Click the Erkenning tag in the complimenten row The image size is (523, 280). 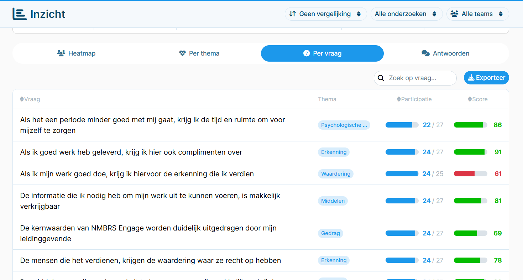[x=334, y=152]
